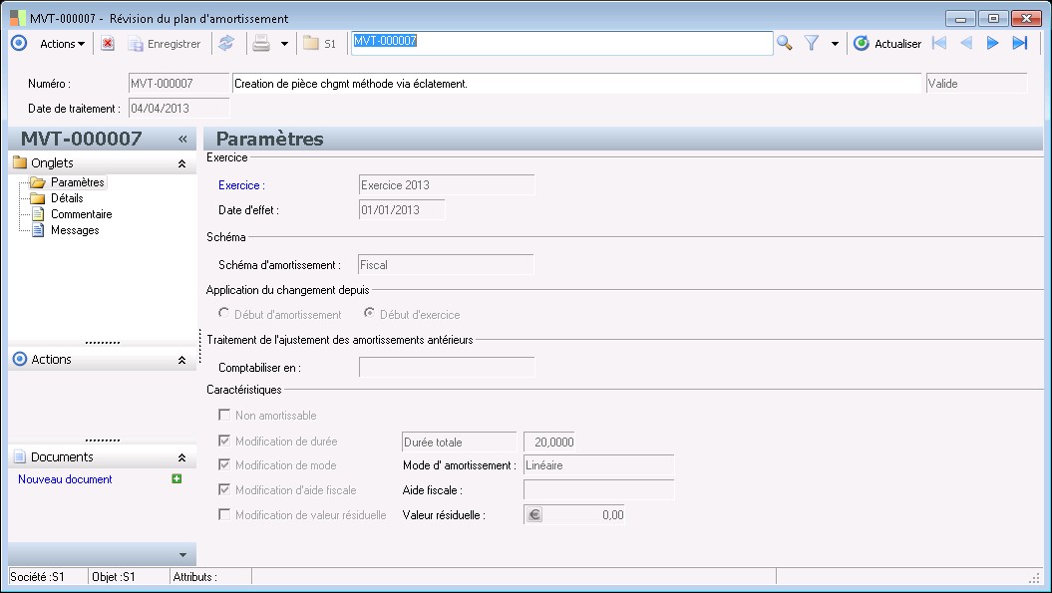Screen dimensions: 1052x593
Task: Click the Date d'effet field
Action: coord(402,210)
